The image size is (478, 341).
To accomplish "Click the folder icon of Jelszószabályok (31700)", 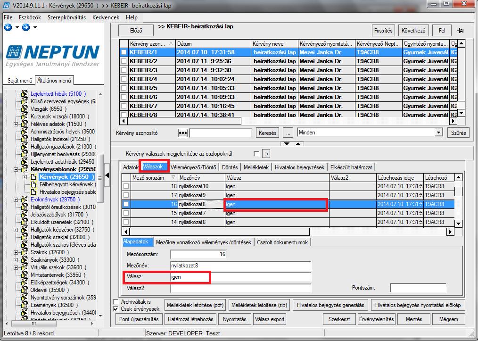I will (25, 215).
